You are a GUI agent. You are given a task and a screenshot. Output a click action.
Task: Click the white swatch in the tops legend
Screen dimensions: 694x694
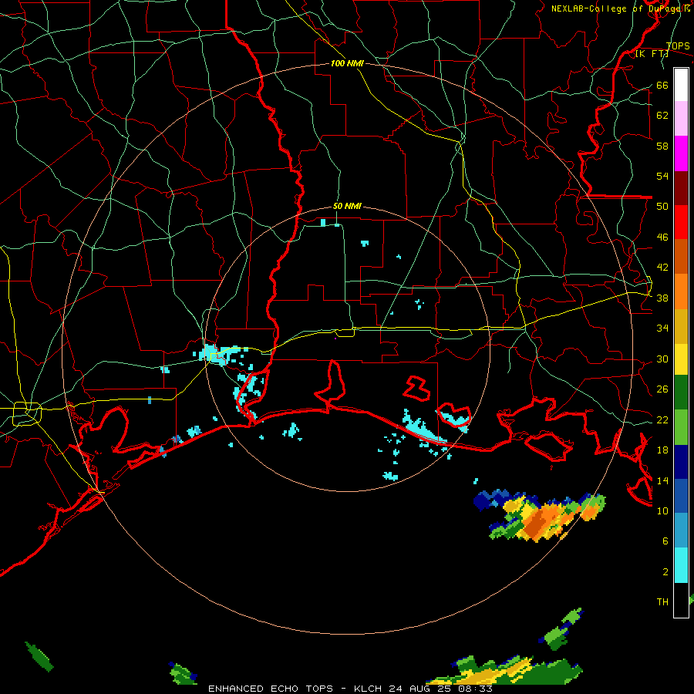(x=681, y=85)
